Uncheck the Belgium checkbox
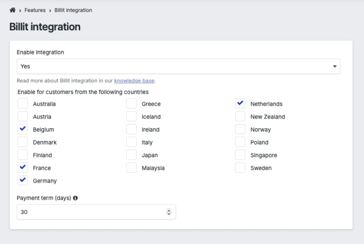The image size is (364, 244). [x=23, y=129]
